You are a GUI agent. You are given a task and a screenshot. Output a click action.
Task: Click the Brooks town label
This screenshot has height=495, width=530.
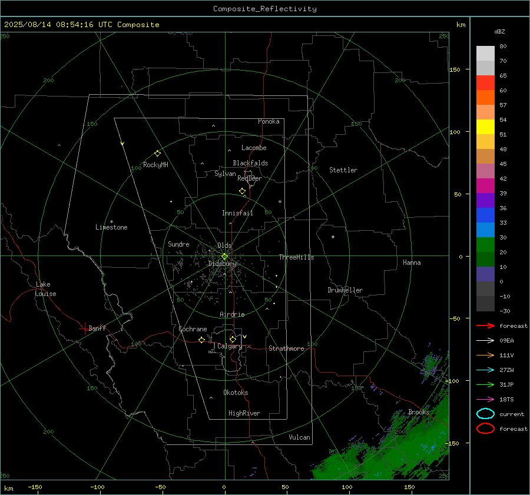point(419,412)
